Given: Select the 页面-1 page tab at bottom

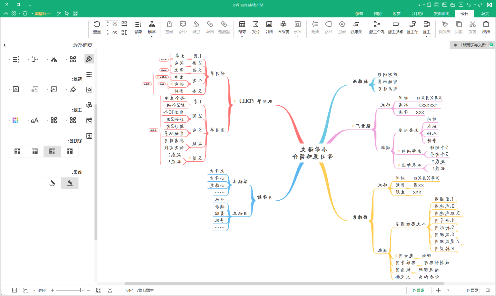Looking at the screenshot, I should [419, 290].
